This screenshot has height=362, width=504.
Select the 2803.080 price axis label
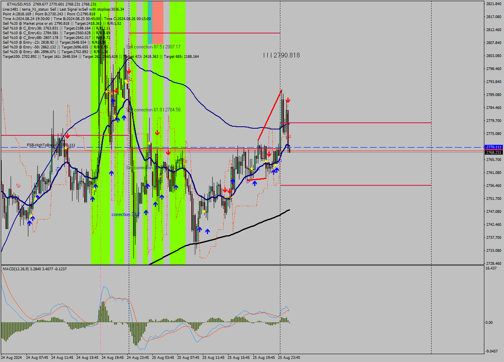tap(493, 56)
